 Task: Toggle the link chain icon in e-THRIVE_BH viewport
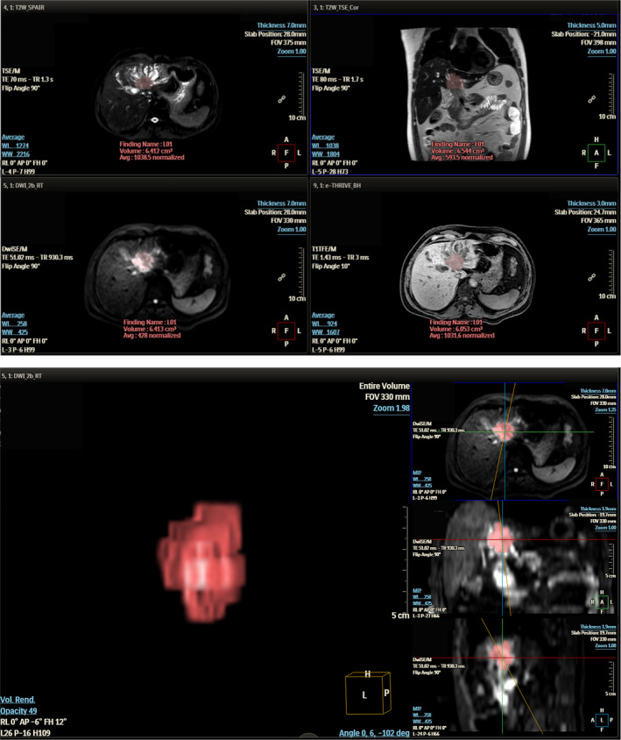pos(592,277)
